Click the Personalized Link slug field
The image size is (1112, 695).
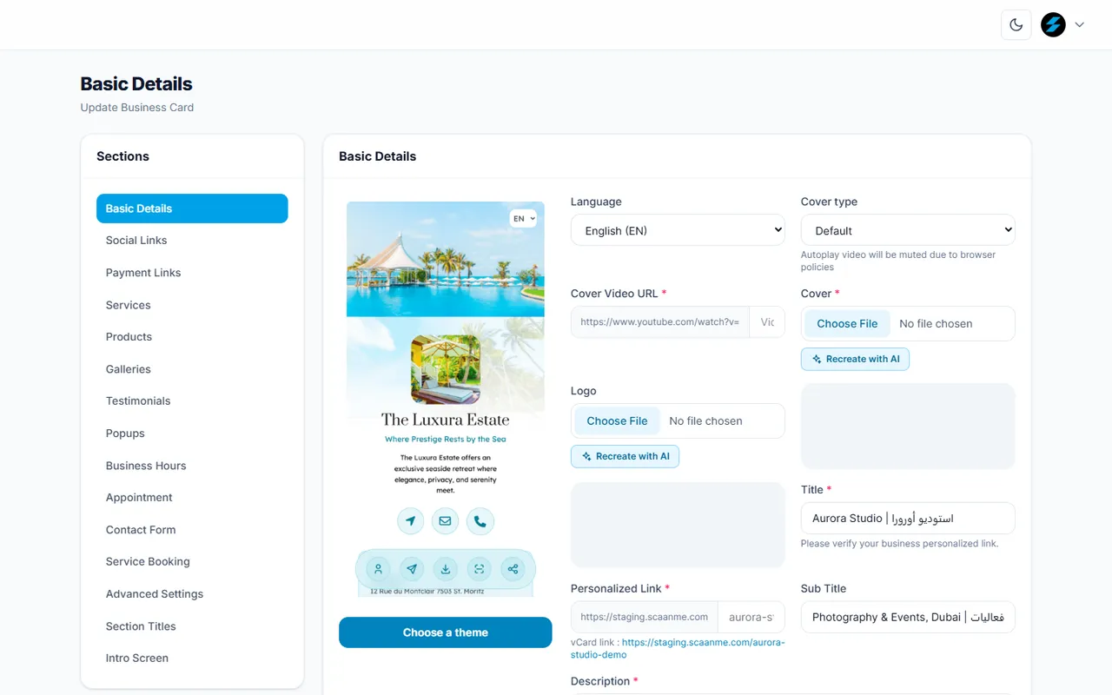pos(751,617)
